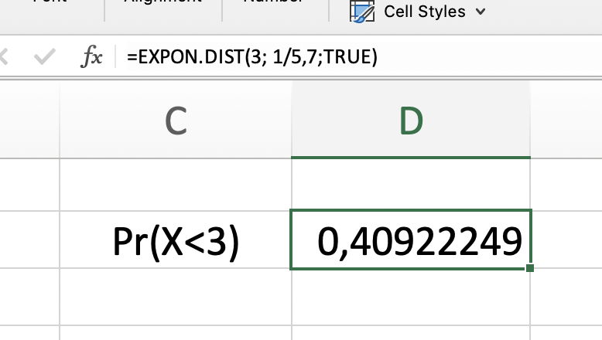Expand the Cell Styles dropdown arrow
This screenshot has height=340, width=602.
[x=481, y=12]
